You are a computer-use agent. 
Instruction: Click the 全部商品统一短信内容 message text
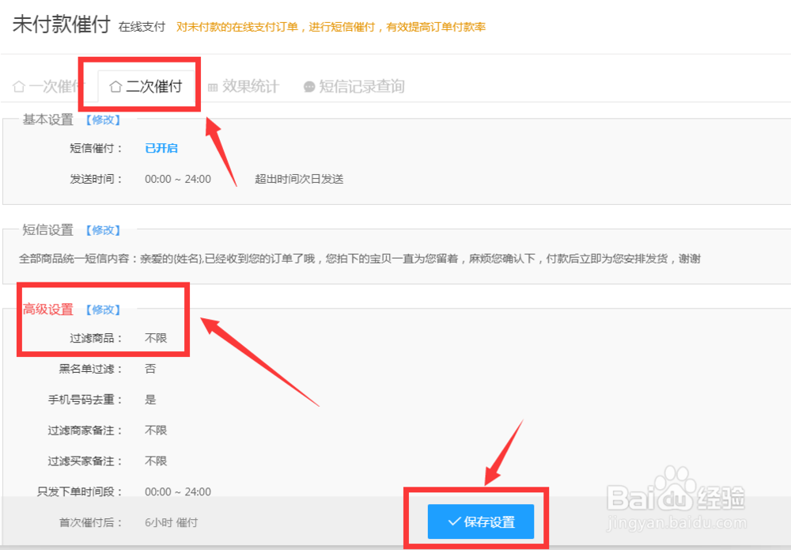360,259
